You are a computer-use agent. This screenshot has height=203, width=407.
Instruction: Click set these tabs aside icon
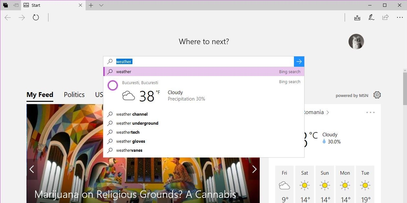pyautogui.click(x=16, y=5)
